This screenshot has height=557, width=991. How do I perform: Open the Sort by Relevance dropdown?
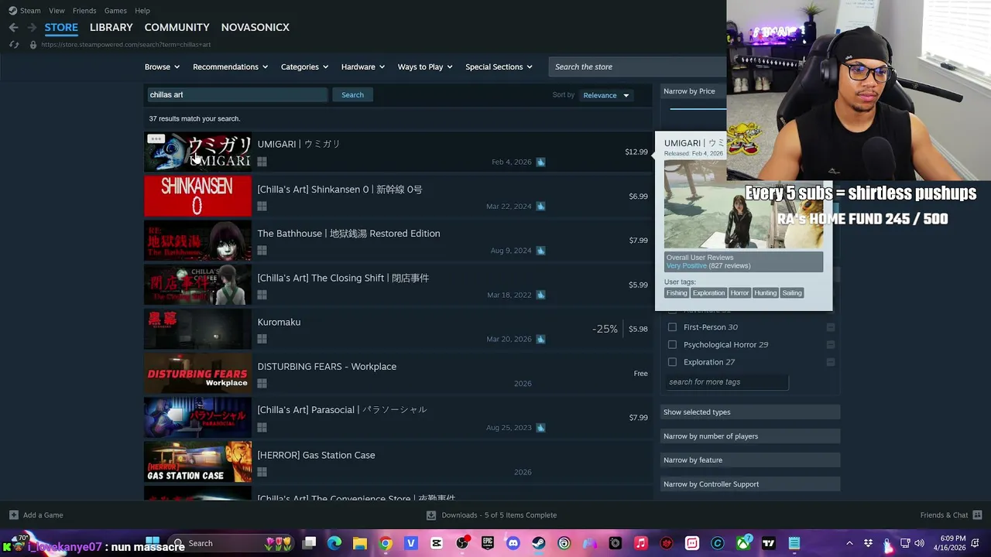pyautogui.click(x=606, y=95)
